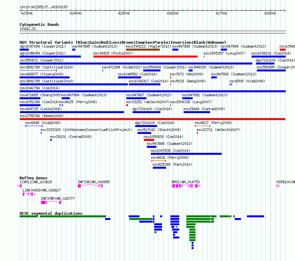Click nsv517042 (Shaikh2009) variant label
This screenshot has width=295, height=261.
tap(159, 130)
